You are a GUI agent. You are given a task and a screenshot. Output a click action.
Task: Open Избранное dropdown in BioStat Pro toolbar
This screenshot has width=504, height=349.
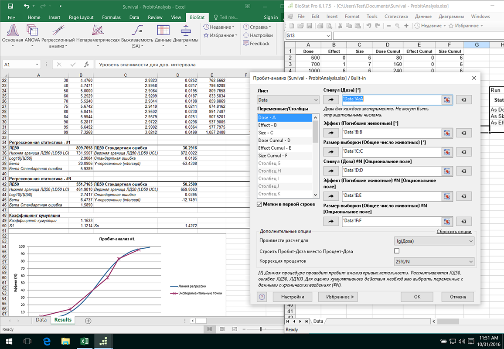point(466,26)
